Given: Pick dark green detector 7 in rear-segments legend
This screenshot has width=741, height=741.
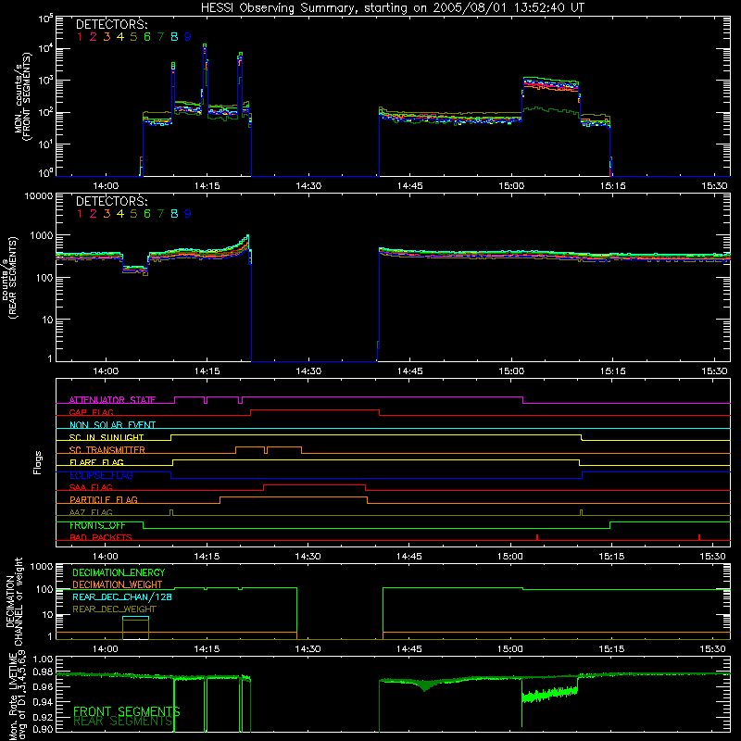Looking at the screenshot, I should click(x=160, y=214).
